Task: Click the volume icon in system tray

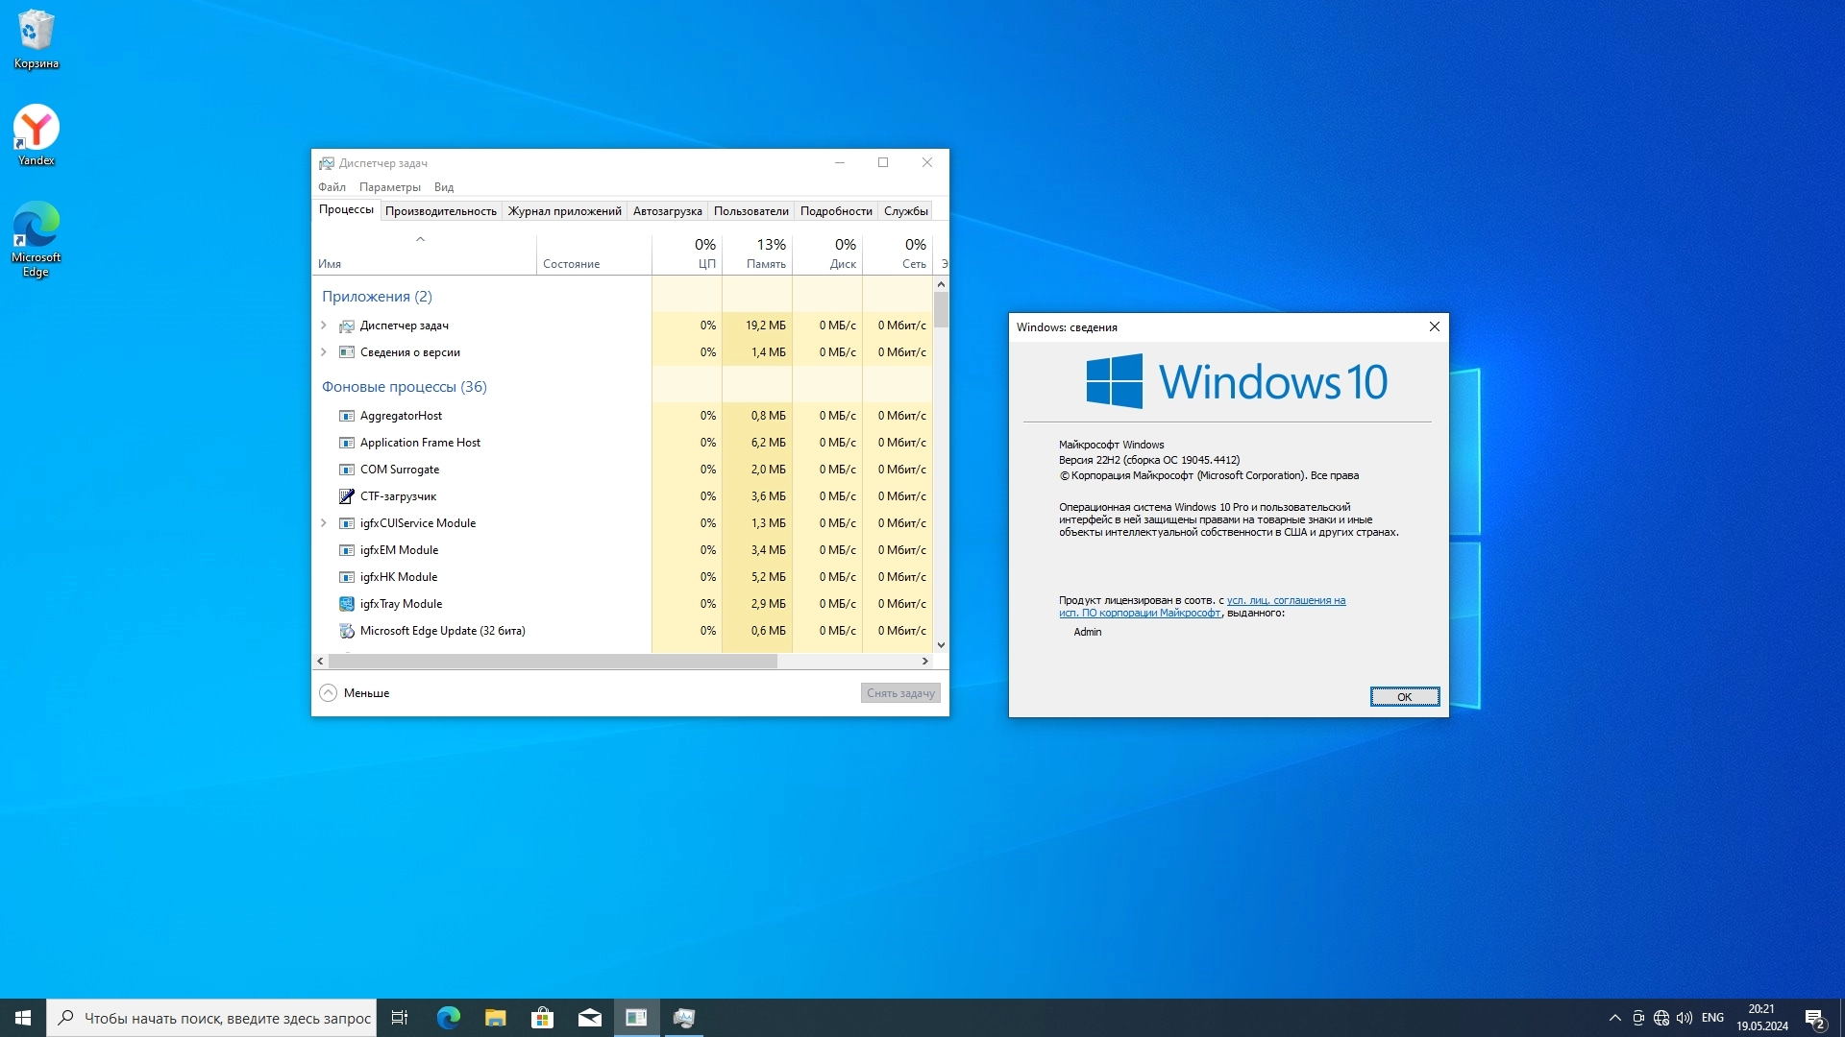Action: coord(1685,1018)
